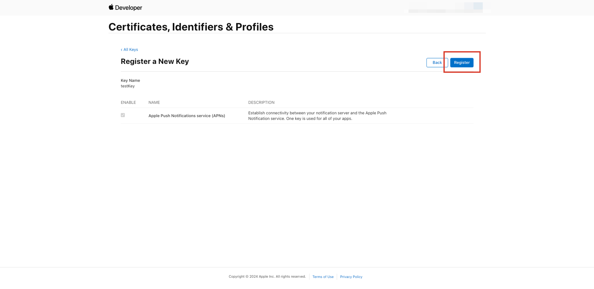Viewport: 594px width, 289px height.
Task: Click the APNs description text
Action: coord(317,116)
